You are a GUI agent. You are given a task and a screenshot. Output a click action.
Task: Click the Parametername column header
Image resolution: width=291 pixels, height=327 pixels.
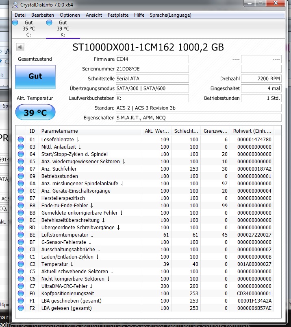tap(90, 131)
